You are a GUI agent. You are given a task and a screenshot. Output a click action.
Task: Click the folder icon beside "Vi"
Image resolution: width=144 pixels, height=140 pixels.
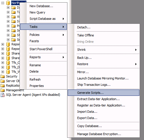(13, 17)
